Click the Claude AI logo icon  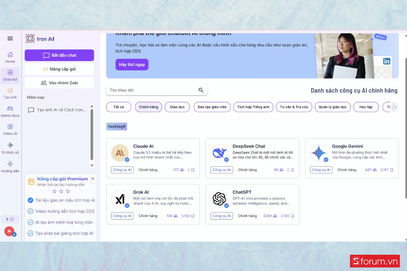click(x=120, y=153)
